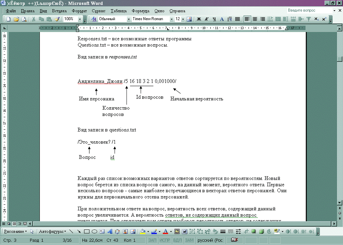This screenshot has width=343, height=245.
Task: Click the Fill Color paint bucket
Action: coord(142,232)
